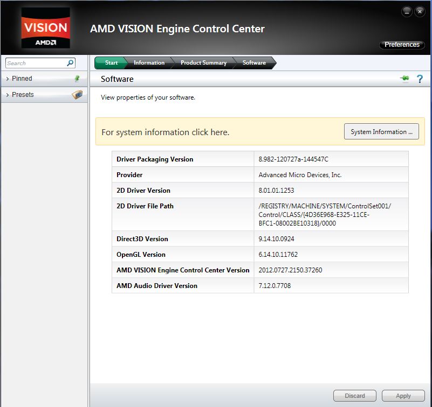Open System Information button
Viewport: 432px width, 407px height.
pos(381,131)
